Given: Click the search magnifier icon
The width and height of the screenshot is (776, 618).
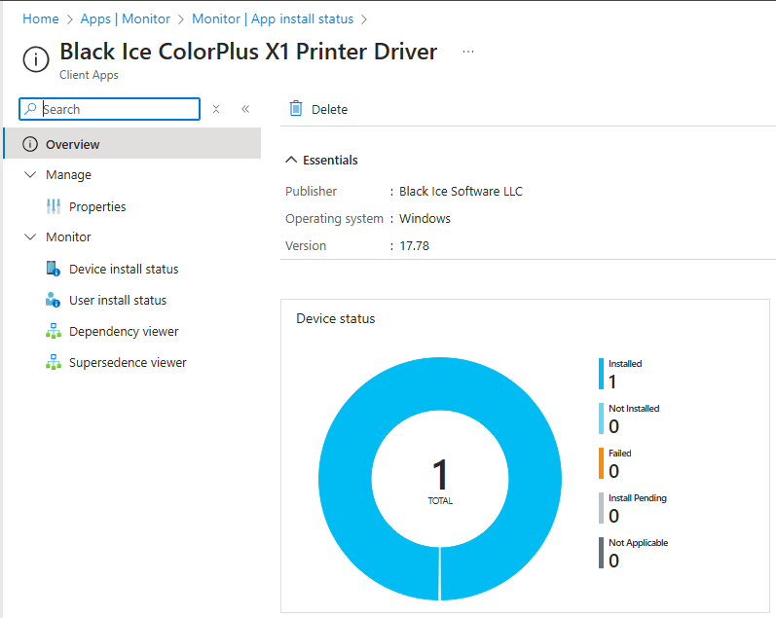Looking at the screenshot, I should tap(31, 109).
